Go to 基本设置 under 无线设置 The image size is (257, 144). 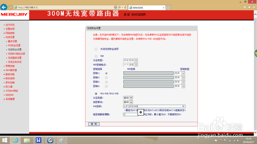12,41
